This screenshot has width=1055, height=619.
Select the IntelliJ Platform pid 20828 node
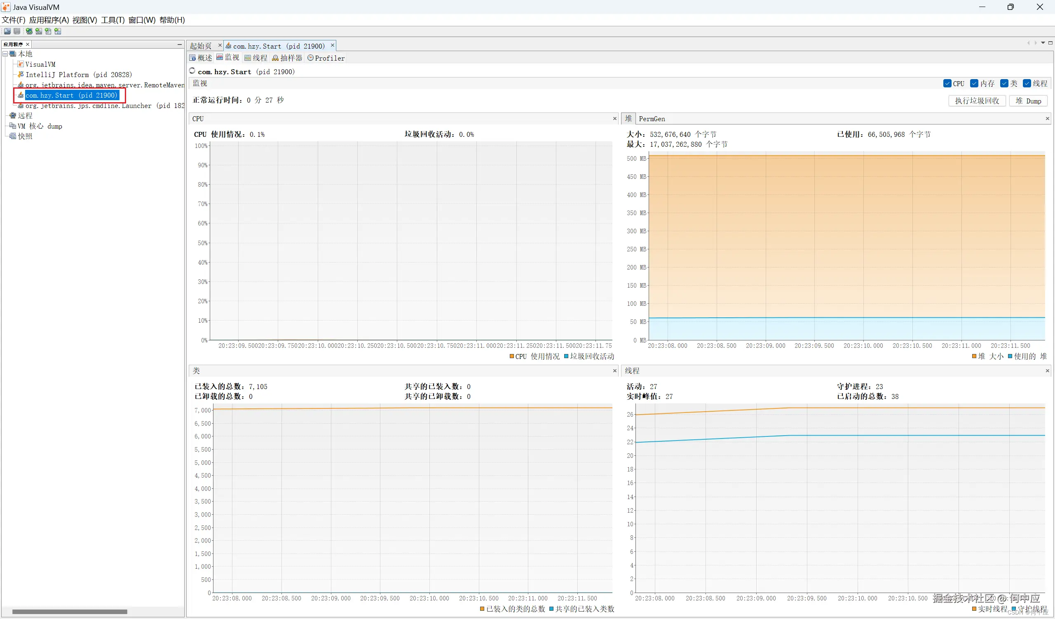(78, 75)
